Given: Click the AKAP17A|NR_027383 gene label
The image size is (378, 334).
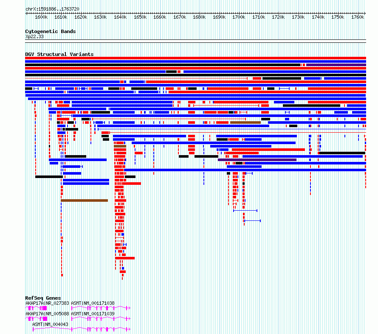Looking at the screenshot, I should point(47,303).
